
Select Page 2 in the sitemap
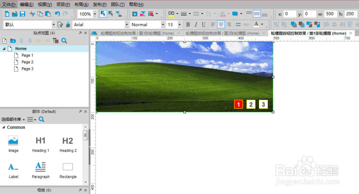pos(27,62)
